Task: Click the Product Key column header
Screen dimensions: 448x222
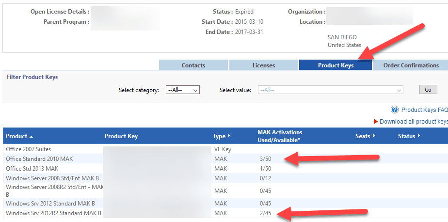Action: pos(121,136)
